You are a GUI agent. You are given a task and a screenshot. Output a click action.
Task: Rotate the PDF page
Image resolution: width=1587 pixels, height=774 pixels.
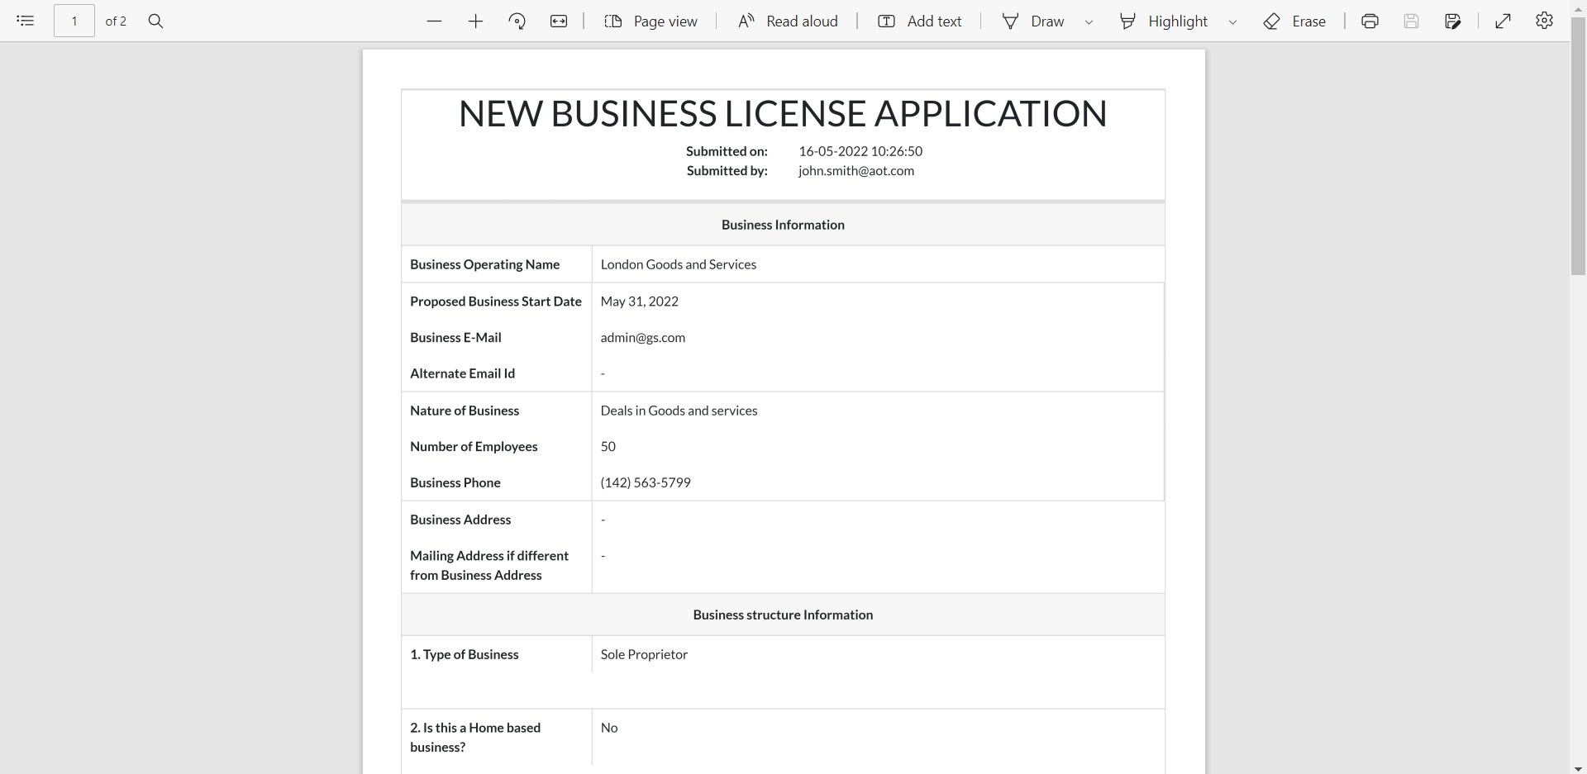[x=517, y=21]
